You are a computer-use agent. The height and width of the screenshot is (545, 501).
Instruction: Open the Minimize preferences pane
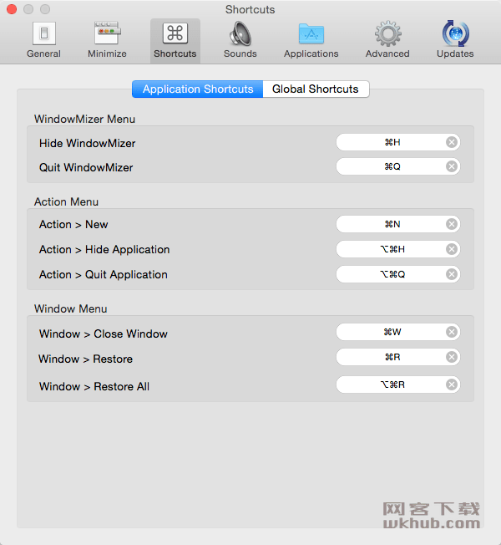pyautogui.click(x=107, y=40)
